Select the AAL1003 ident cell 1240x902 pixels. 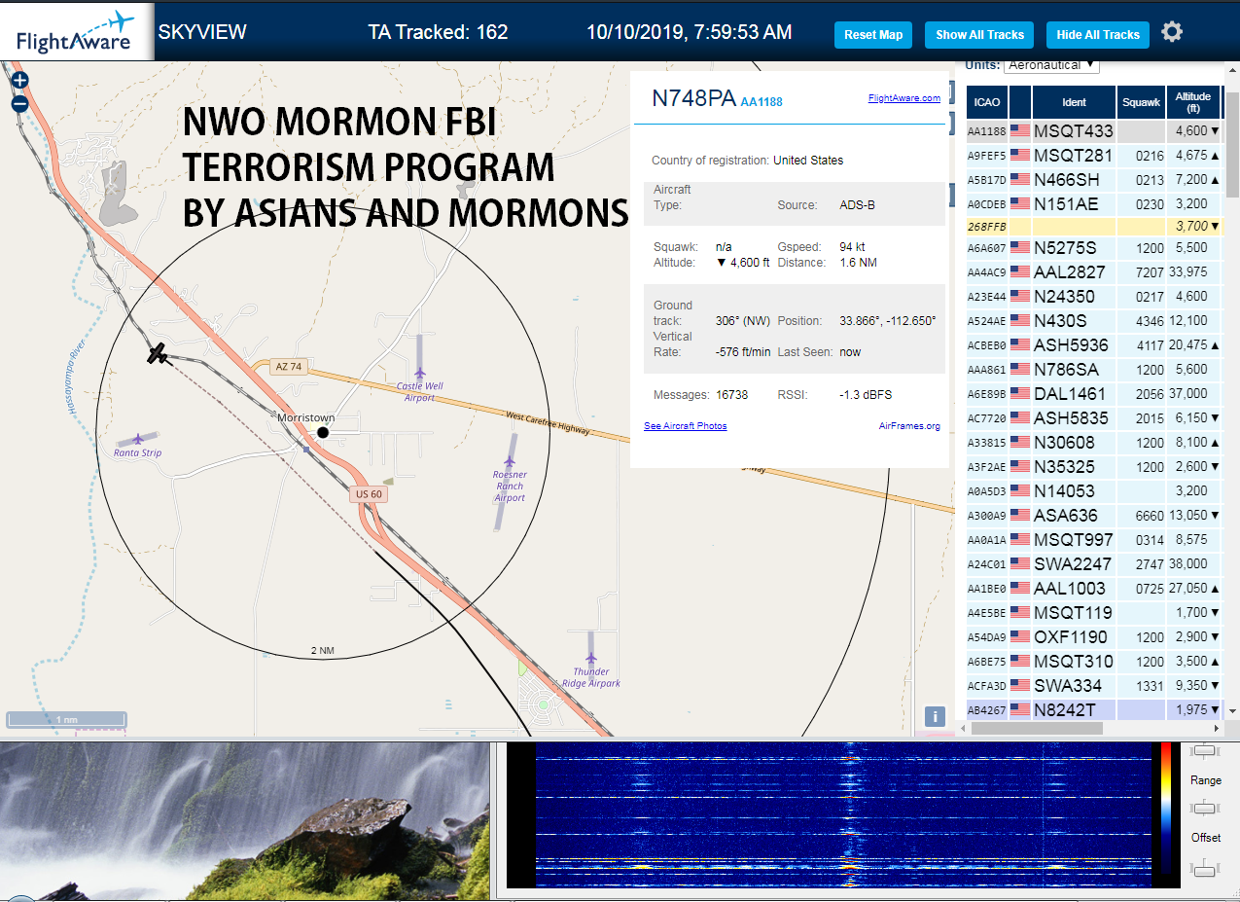(x=1074, y=588)
